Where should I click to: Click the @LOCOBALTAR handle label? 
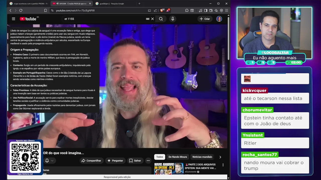coord(275,52)
